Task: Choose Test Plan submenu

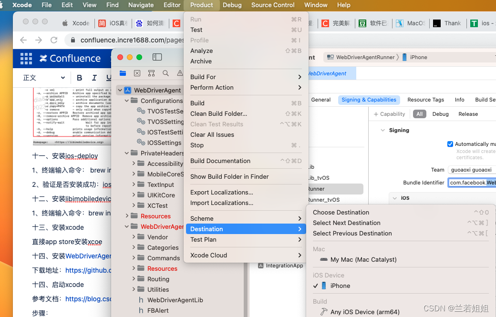Action: point(246,240)
